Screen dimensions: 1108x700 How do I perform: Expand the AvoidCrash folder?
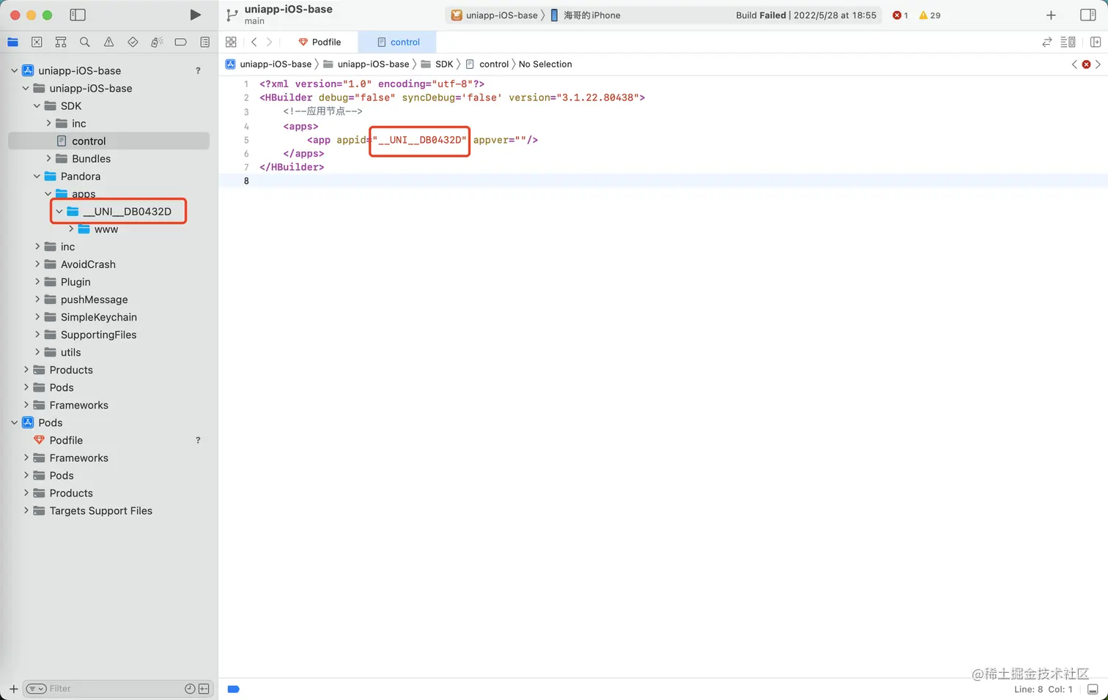pyautogui.click(x=37, y=264)
